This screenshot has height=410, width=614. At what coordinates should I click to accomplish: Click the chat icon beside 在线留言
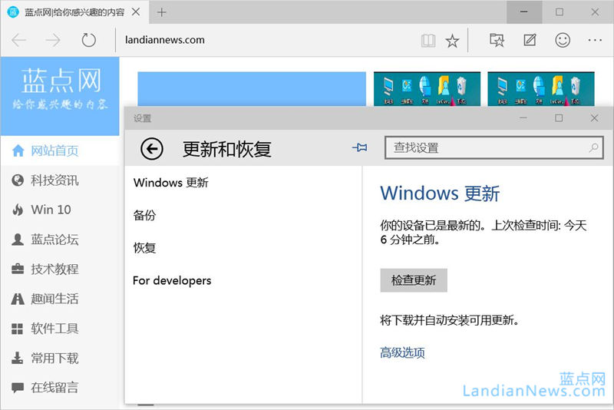tap(18, 388)
